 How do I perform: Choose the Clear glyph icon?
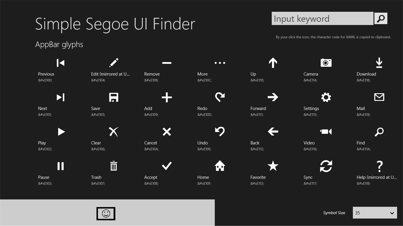coord(114,132)
